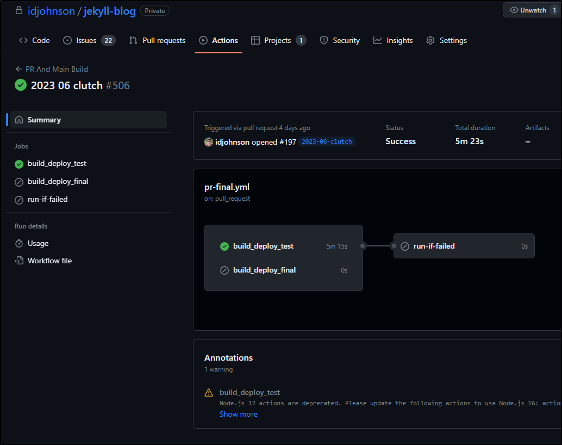The width and height of the screenshot is (562, 445).
Task: Open the Pull requests tab
Action: 157,41
